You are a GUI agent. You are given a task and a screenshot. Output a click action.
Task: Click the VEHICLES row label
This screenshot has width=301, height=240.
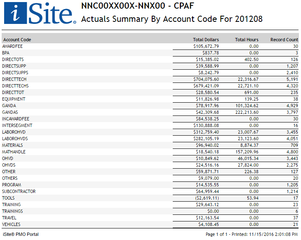pos(11,224)
